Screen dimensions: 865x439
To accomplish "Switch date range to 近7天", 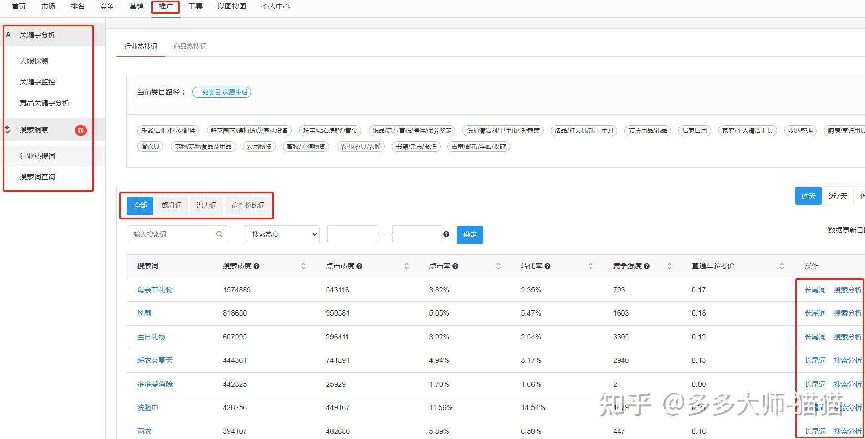I will pos(838,196).
